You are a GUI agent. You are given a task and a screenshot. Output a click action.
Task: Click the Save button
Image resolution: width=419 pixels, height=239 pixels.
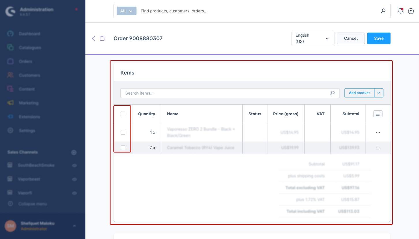(379, 38)
